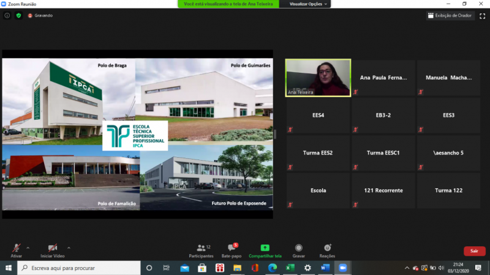This screenshot has height=275, width=490.
Task: Select the EB3-2 participant tile
Action: click(383, 116)
